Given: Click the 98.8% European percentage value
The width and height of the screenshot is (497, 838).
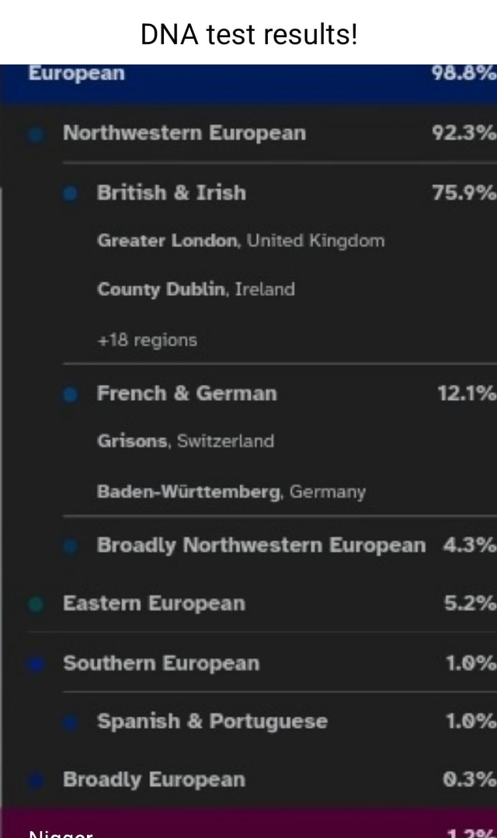Looking at the screenshot, I should pos(466,74).
